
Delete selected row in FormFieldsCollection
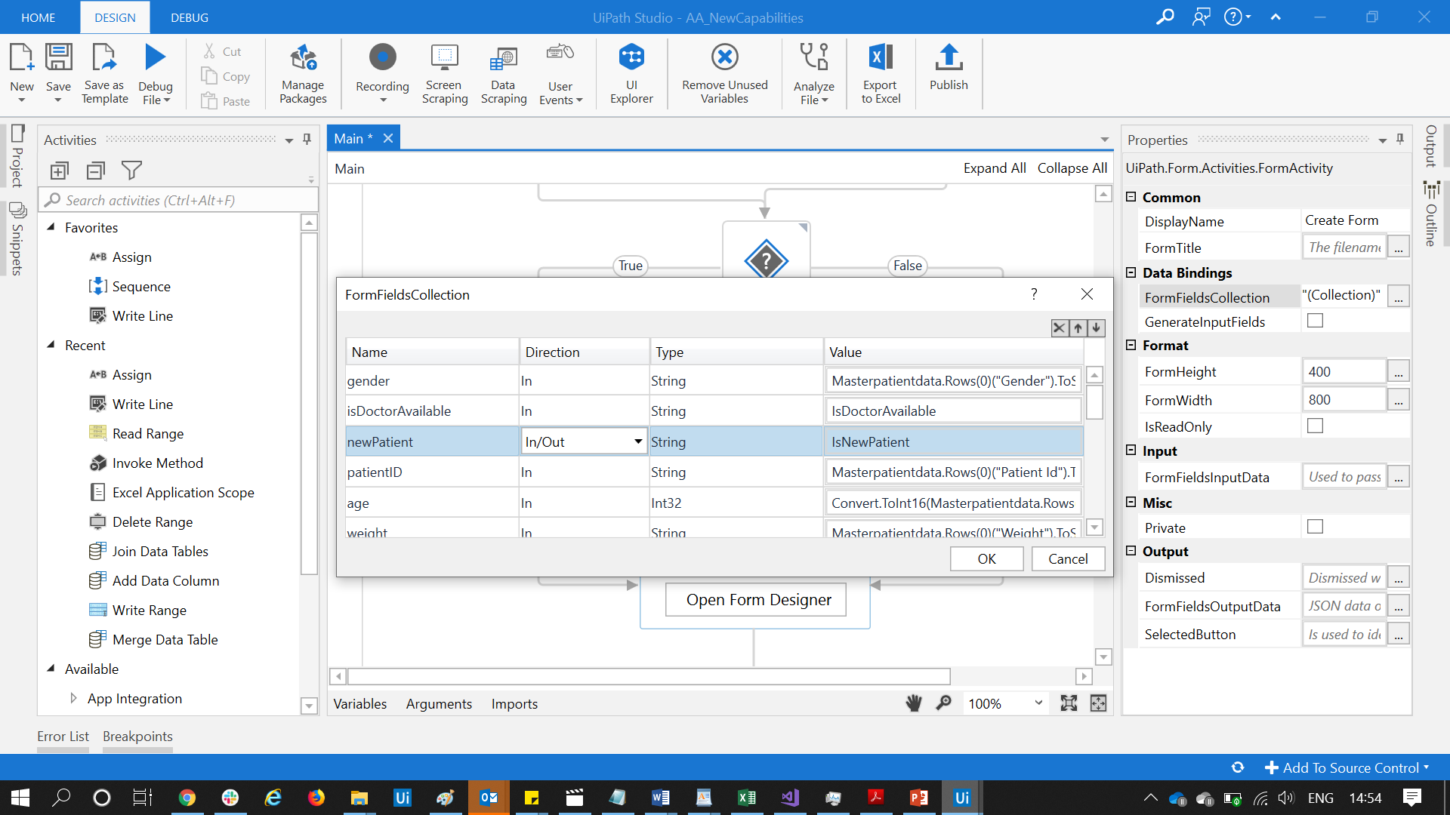[1059, 328]
